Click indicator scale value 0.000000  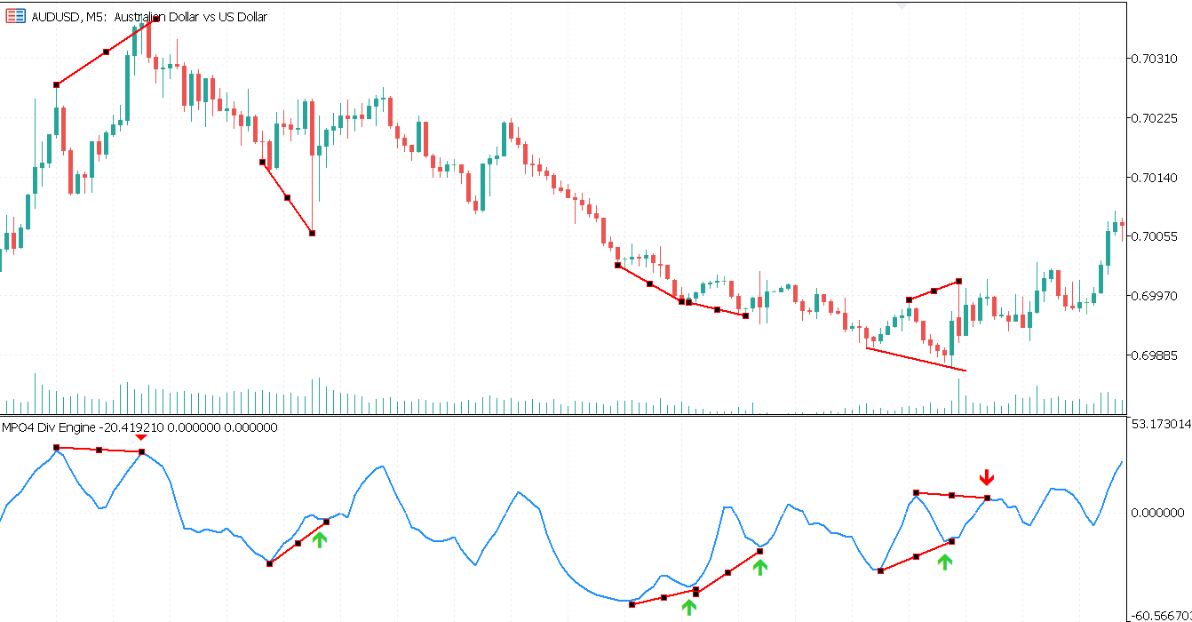[1157, 513]
